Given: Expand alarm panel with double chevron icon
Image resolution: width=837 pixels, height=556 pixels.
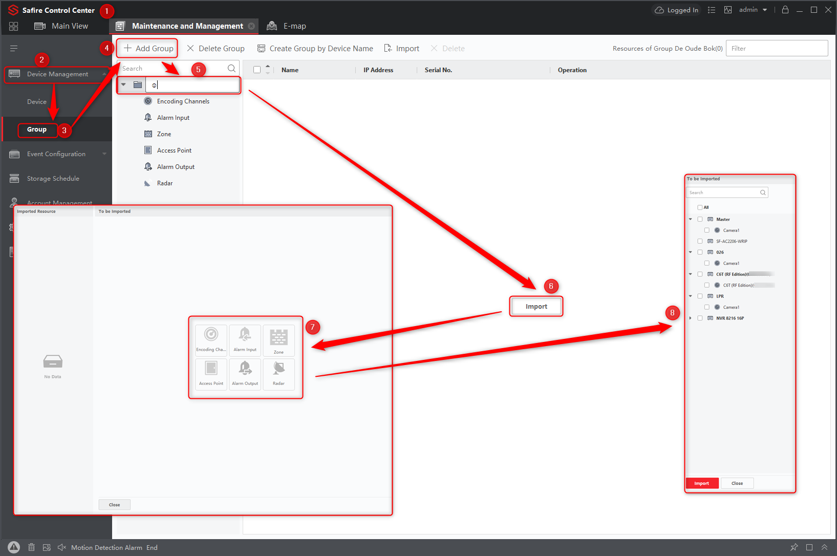Looking at the screenshot, I should (824, 547).
